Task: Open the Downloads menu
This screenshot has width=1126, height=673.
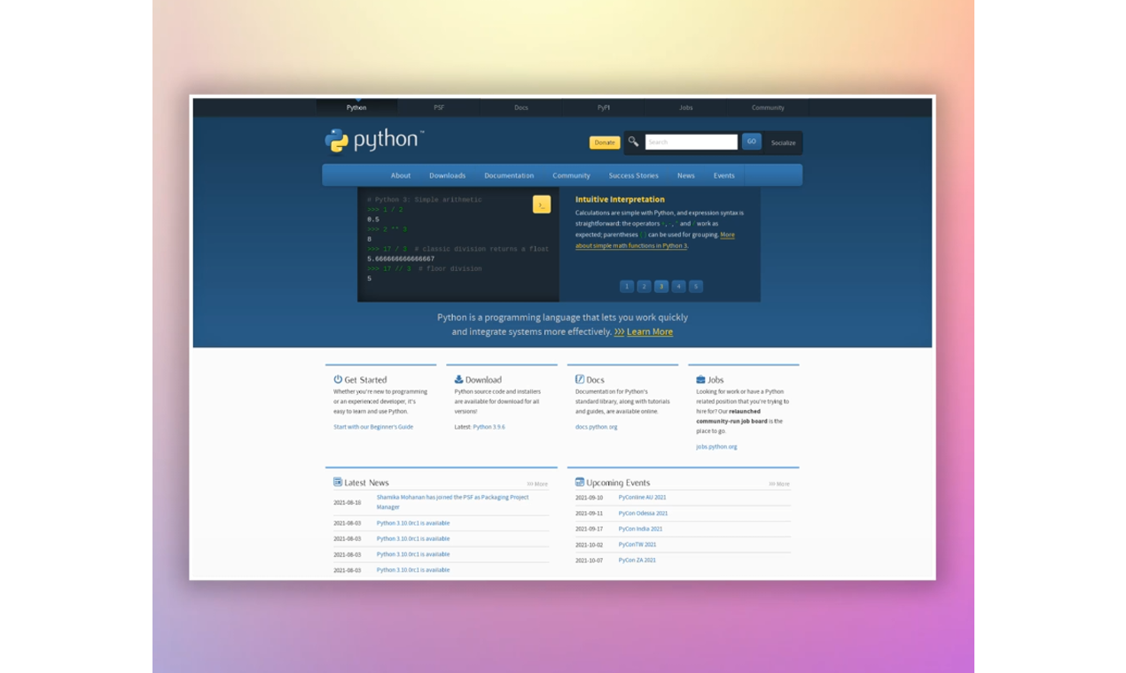Action: click(x=448, y=175)
